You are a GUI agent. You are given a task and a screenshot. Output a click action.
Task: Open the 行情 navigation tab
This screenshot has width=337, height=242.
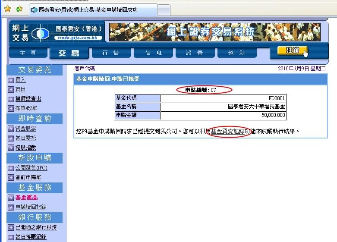(111, 53)
